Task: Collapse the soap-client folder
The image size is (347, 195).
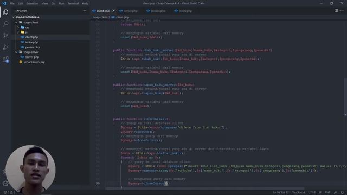Action: tap(16, 22)
